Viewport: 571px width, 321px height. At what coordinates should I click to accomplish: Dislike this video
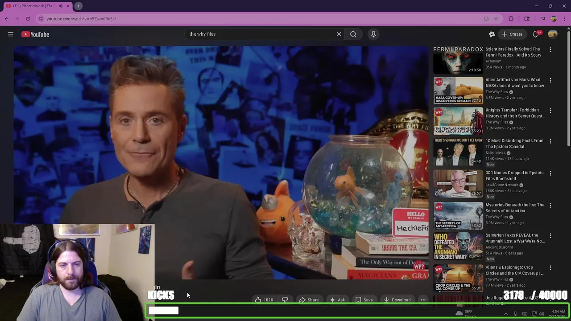[x=285, y=300]
